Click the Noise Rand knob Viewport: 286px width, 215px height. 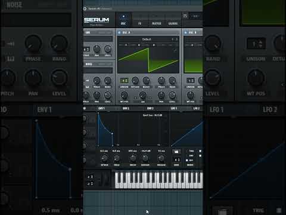(x=108, y=80)
